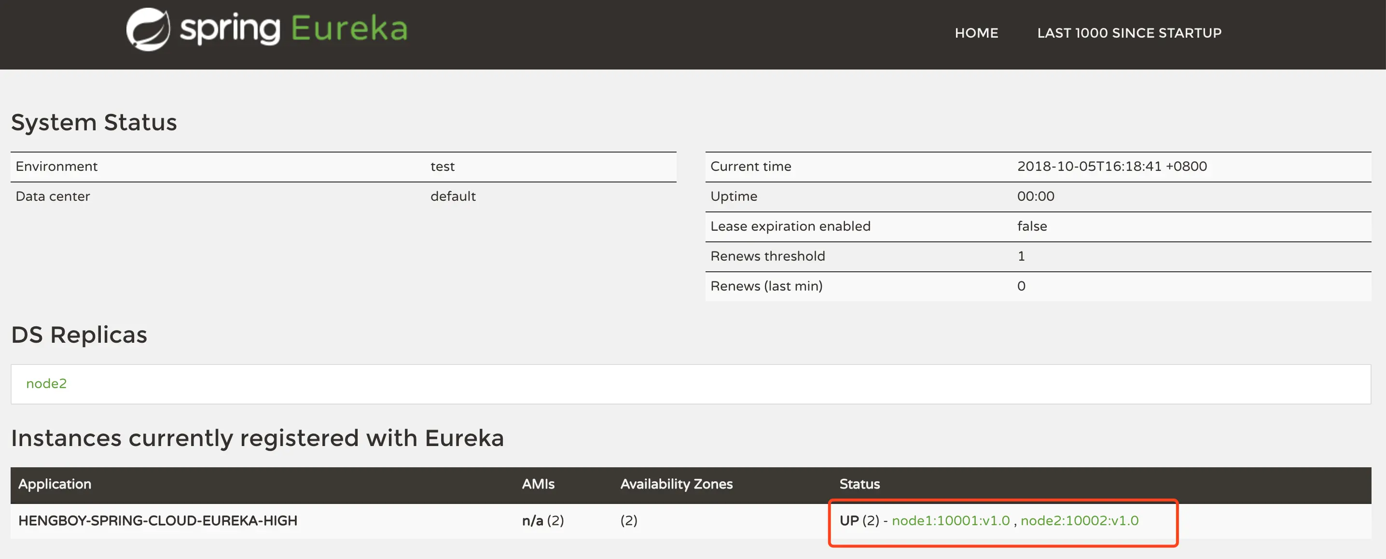
Task: Click the Data center default value
Action: point(453,196)
